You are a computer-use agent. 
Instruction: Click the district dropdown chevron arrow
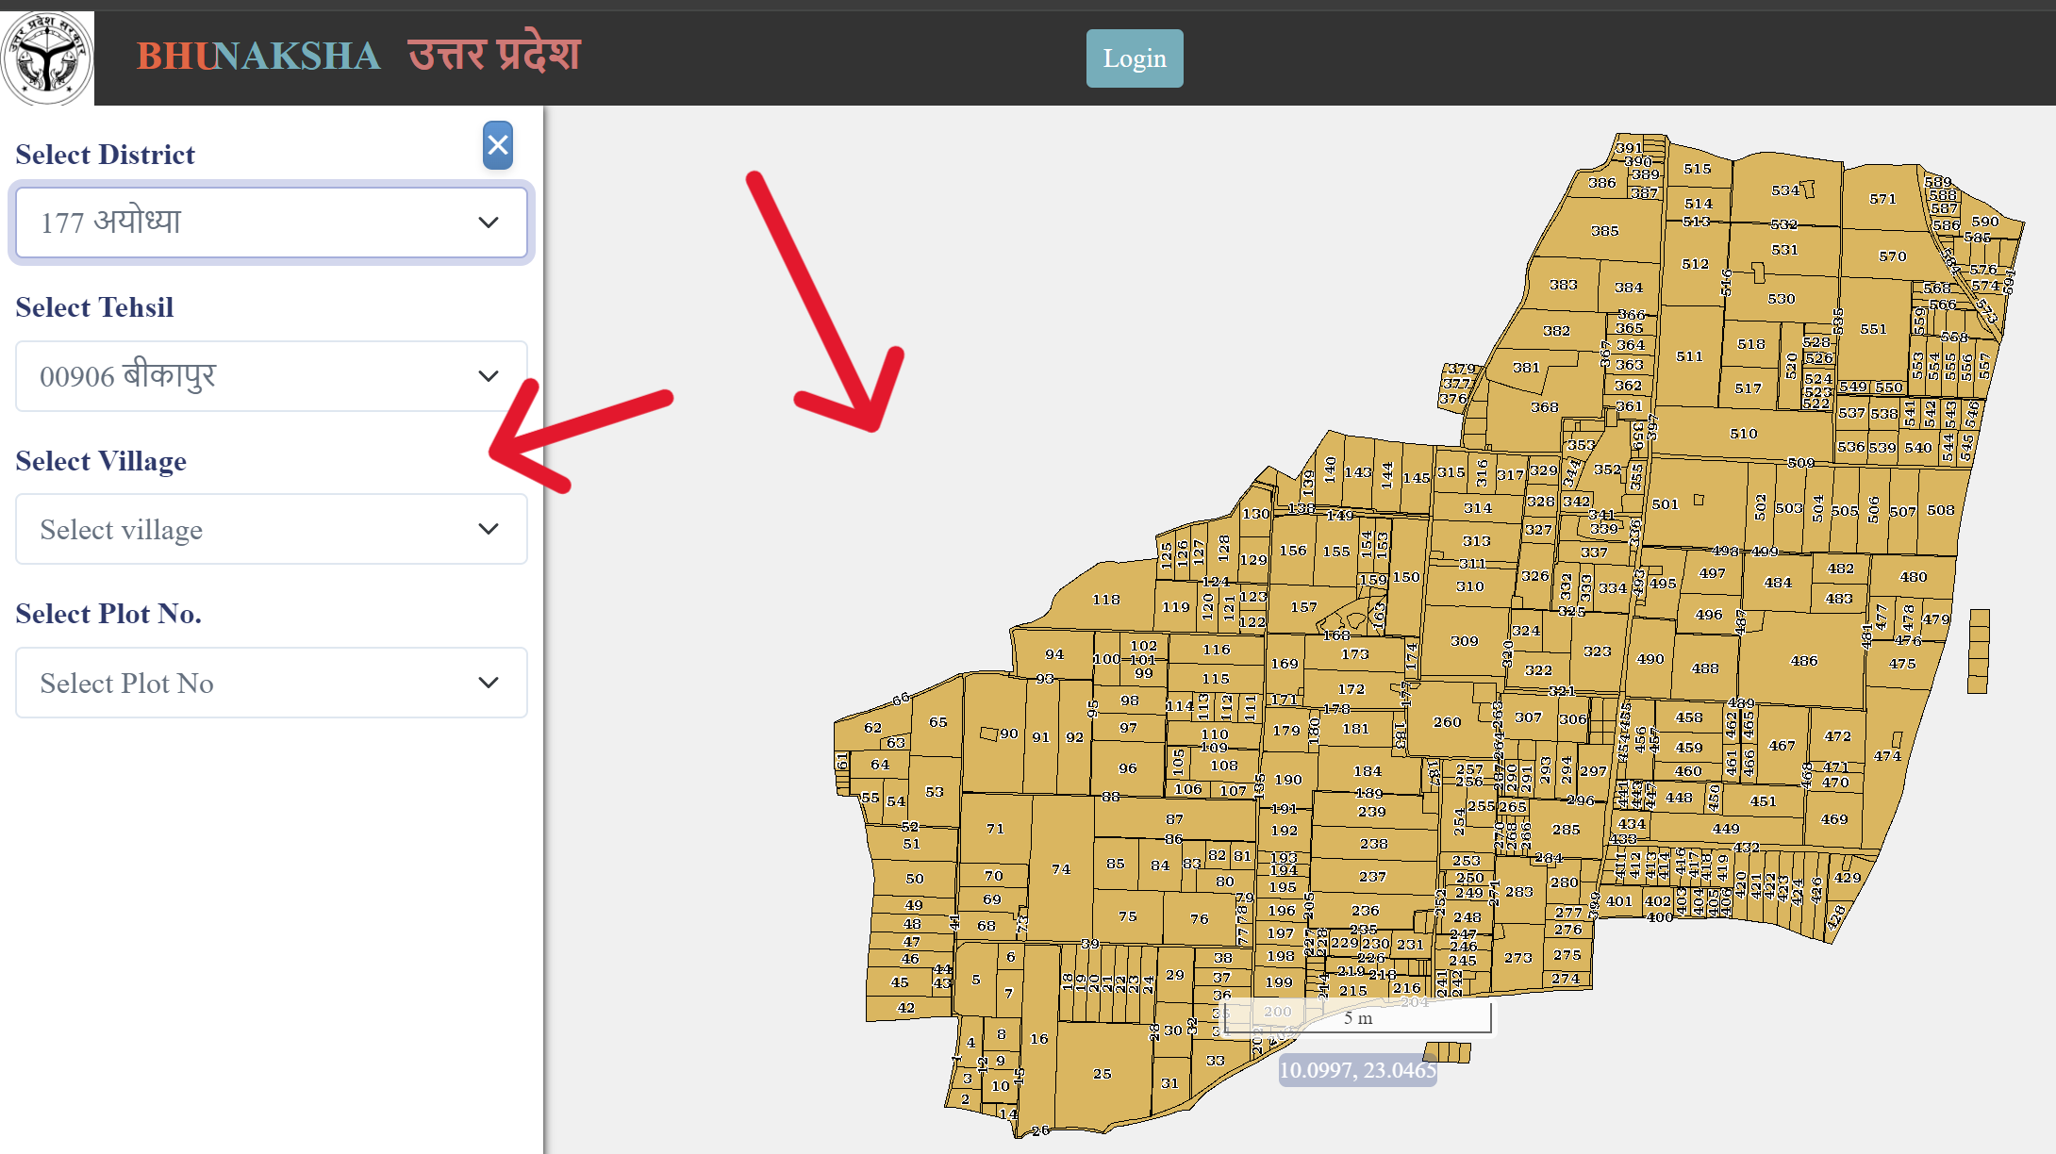[488, 223]
